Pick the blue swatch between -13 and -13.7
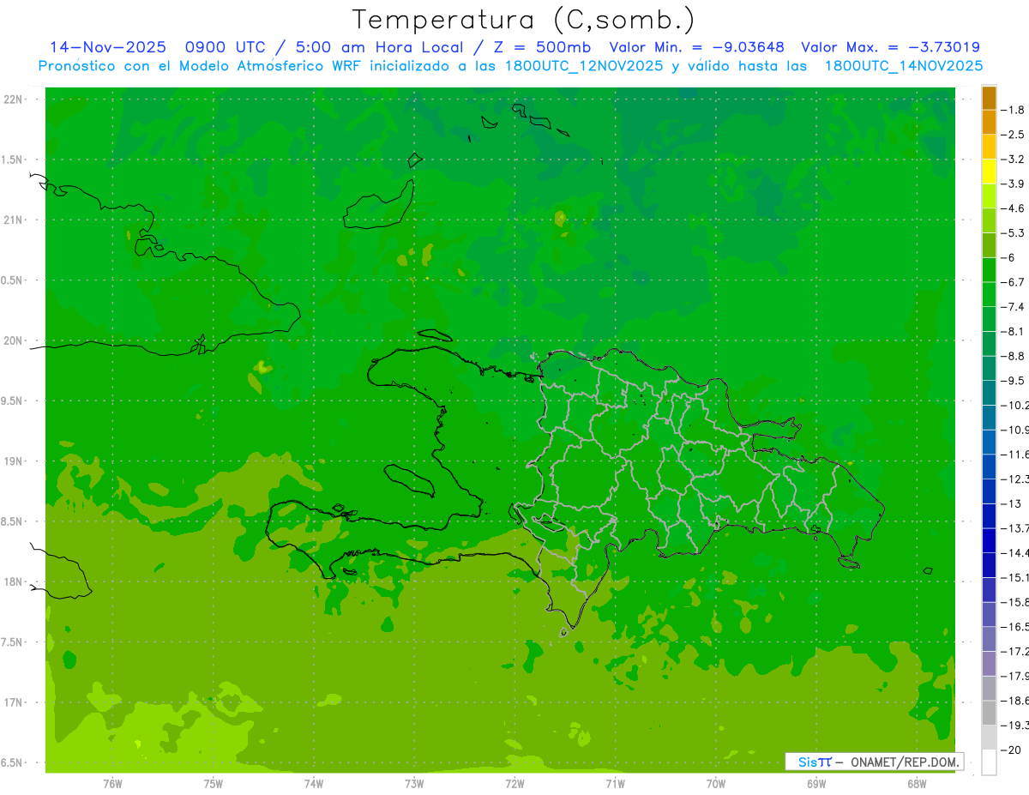Screen dimensions: 1029x795 (989, 516)
